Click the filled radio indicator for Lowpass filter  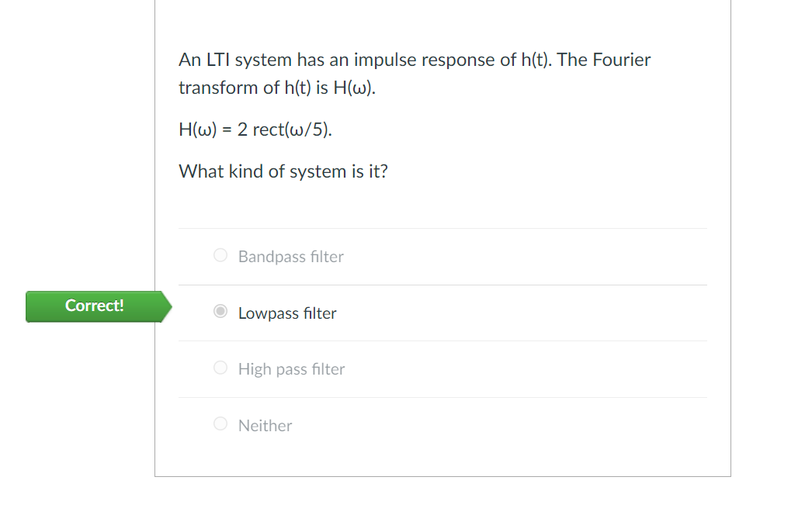220,311
